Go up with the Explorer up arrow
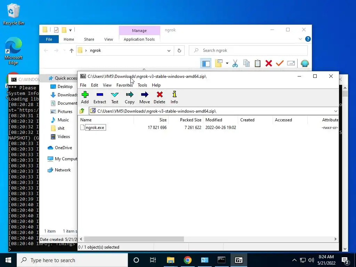The height and width of the screenshot is (267, 356). point(72,50)
